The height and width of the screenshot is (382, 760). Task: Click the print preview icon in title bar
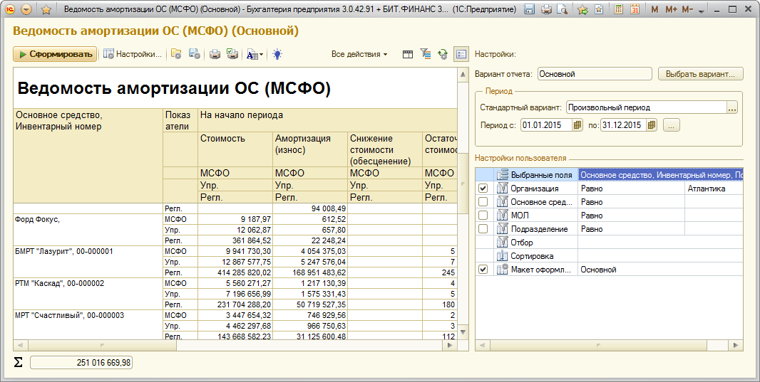tap(563, 10)
